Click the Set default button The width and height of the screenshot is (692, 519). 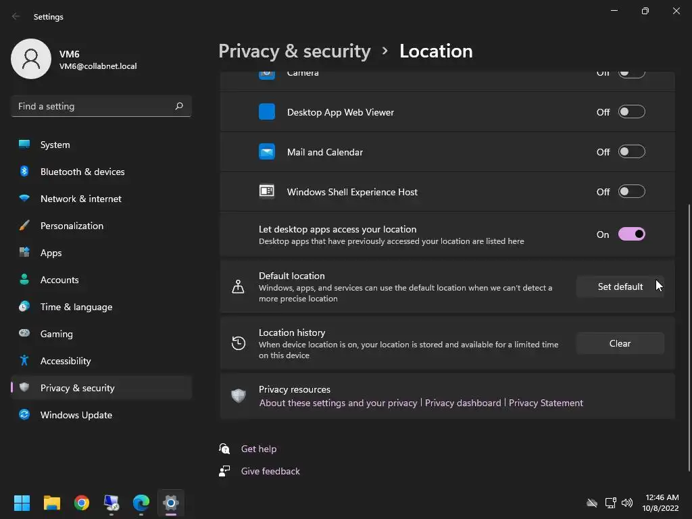pos(620,287)
